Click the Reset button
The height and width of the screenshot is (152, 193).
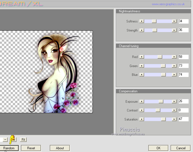click(31, 148)
